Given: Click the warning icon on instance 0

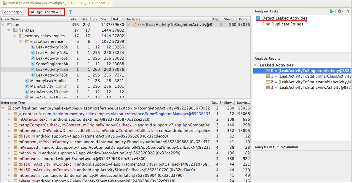Looking at the screenshot, I should tap(135, 25).
